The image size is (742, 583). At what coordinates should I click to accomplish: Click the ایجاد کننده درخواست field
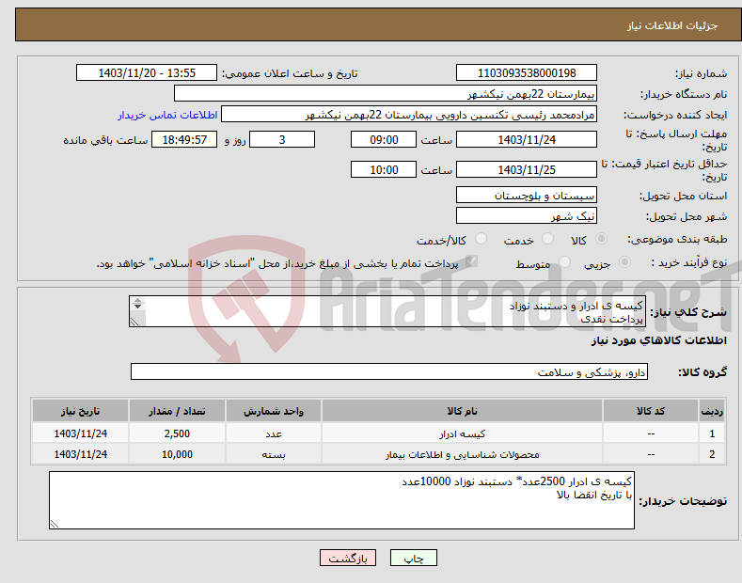point(409,115)
